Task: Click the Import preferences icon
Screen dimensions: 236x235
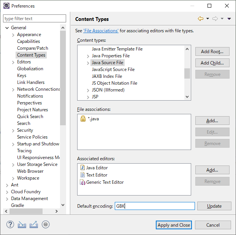Action: pos(22,224)
